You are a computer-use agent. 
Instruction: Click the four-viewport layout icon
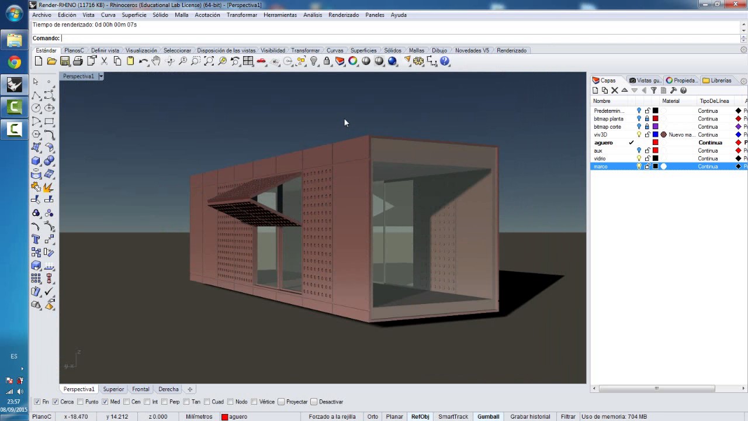pos(248,61)
